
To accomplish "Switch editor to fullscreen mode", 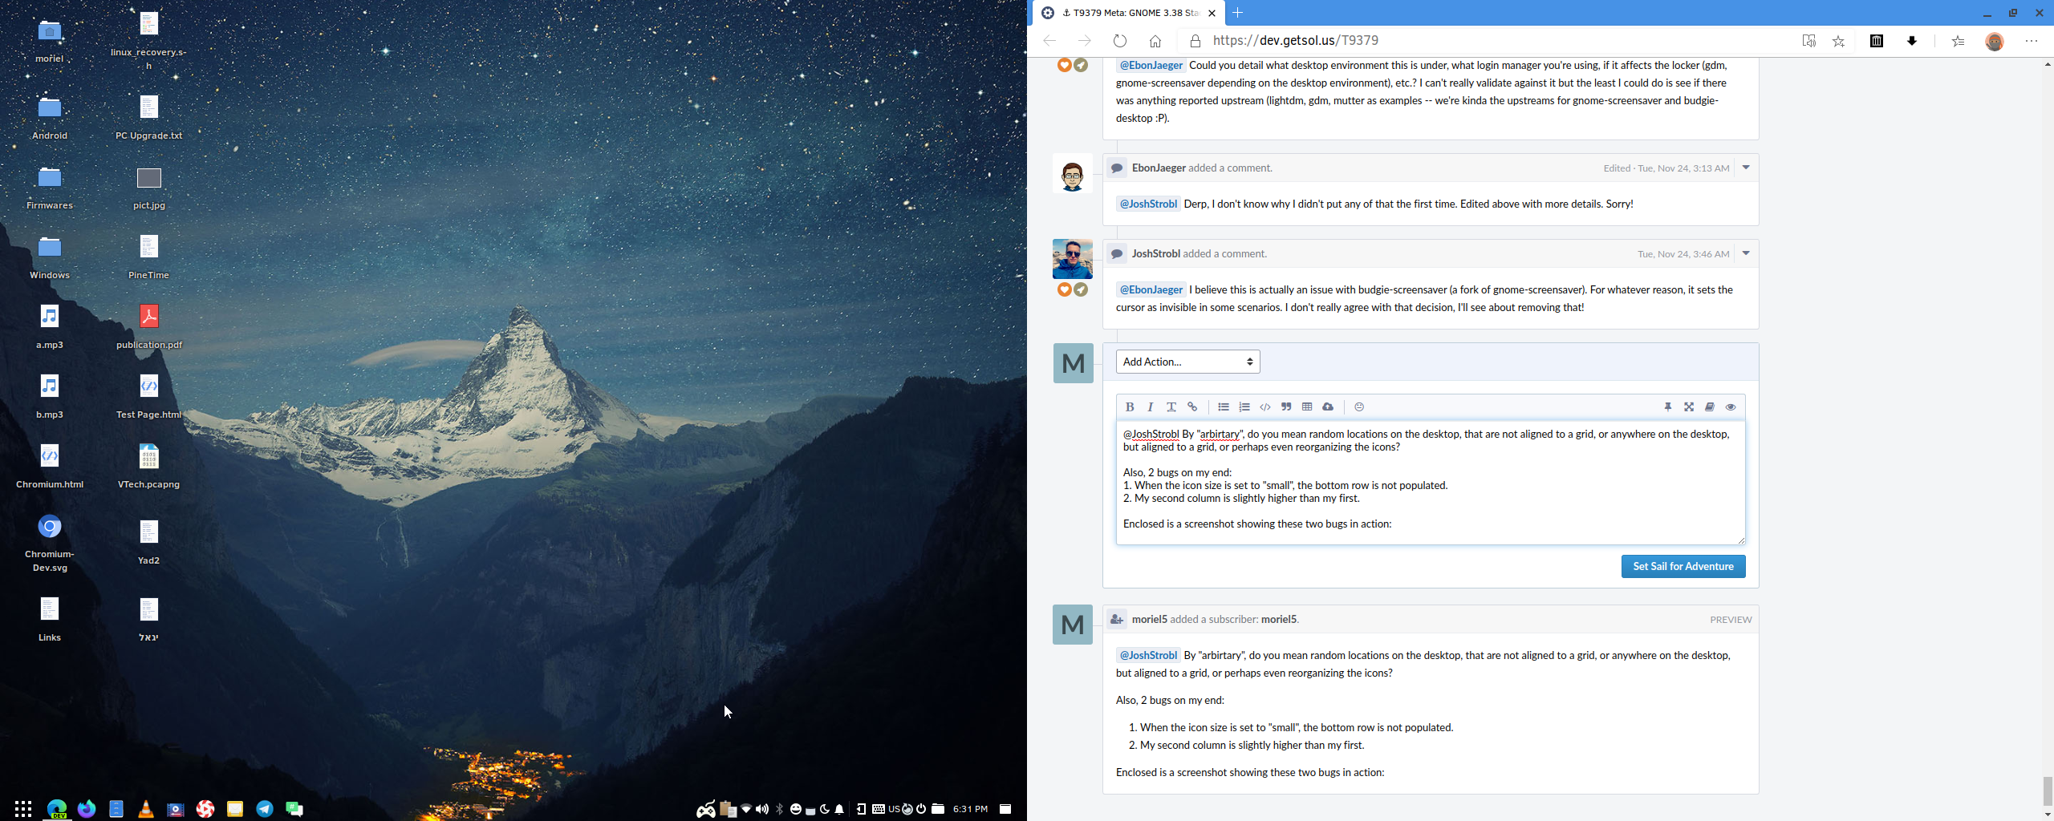I will pyautogui.click(x=1689, y=407).
